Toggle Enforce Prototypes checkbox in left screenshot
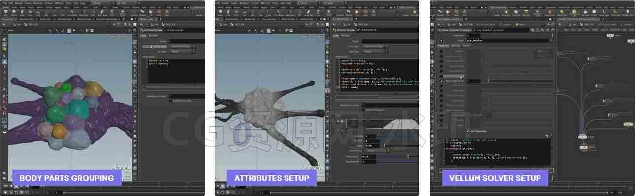 (x=171, y=101)
